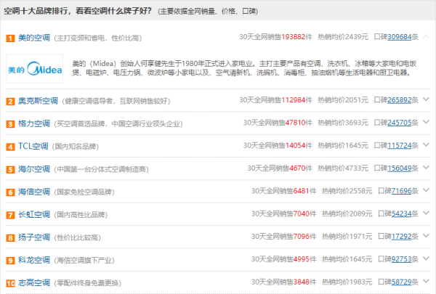This screenshot has width=436, height=294.
Task: View 志高 reviews count 58729
Action: 401,282
